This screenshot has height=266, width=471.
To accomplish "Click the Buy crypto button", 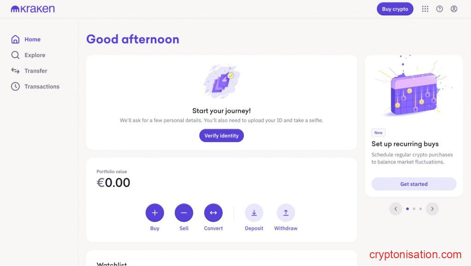I will 395,9.
